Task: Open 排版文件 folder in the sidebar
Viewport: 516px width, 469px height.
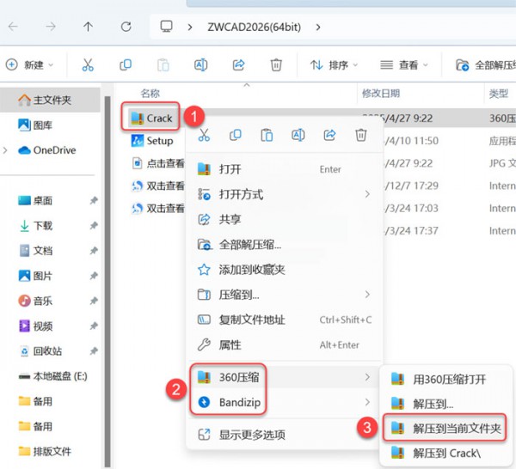Action: click(45, 451)
